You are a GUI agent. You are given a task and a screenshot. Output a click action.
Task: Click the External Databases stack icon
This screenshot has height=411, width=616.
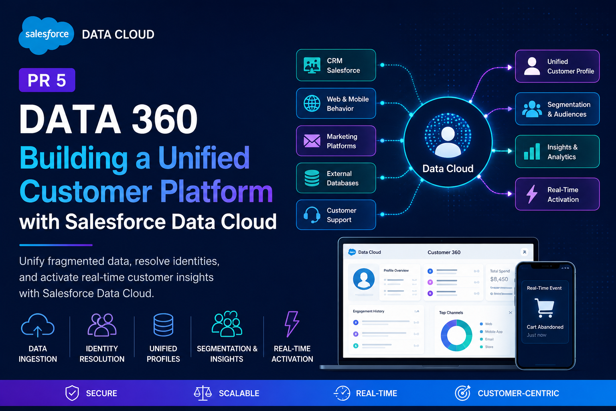(312, 178)
